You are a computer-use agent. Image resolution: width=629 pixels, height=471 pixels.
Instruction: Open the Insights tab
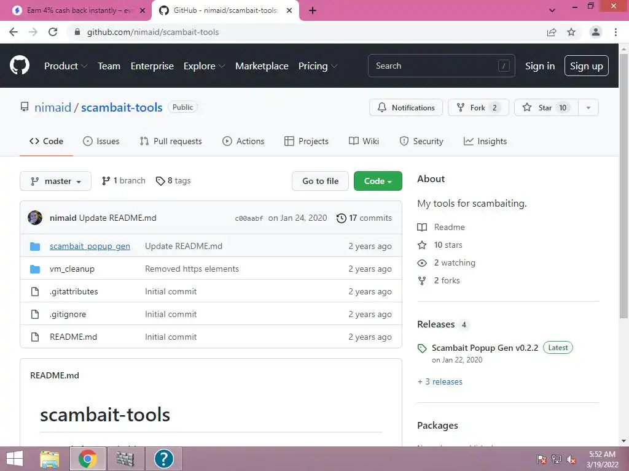485,141
